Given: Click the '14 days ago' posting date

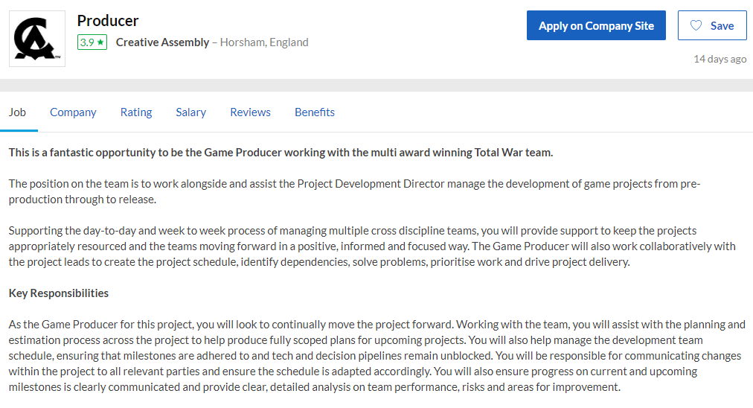Looking at the screenshot, I should [720, 59].
